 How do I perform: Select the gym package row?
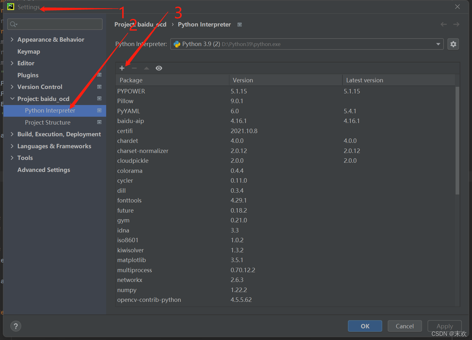coord(286,220)
